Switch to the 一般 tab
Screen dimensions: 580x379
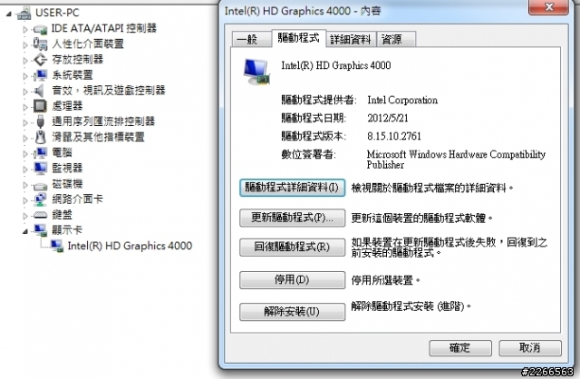click(251, 39)
